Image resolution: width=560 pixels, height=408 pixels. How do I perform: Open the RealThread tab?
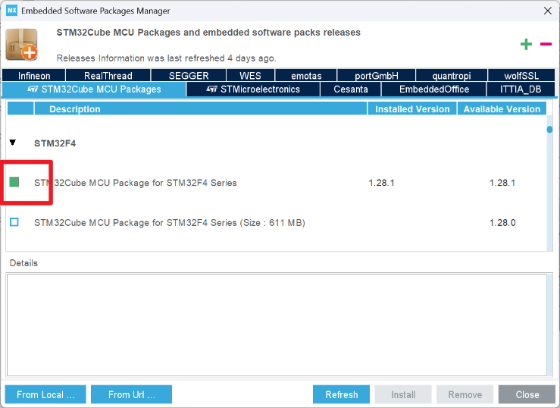(x=108, y=76)
